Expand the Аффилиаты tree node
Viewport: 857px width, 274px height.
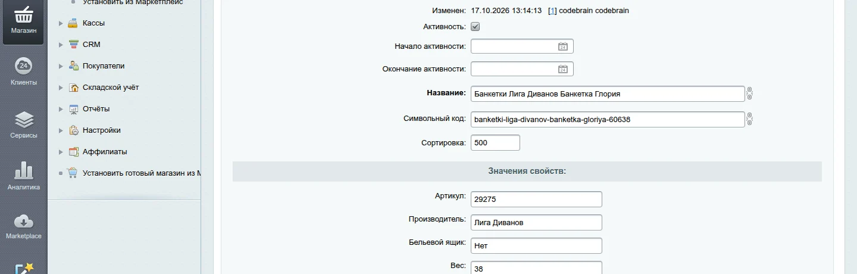[x=61, y=152]
